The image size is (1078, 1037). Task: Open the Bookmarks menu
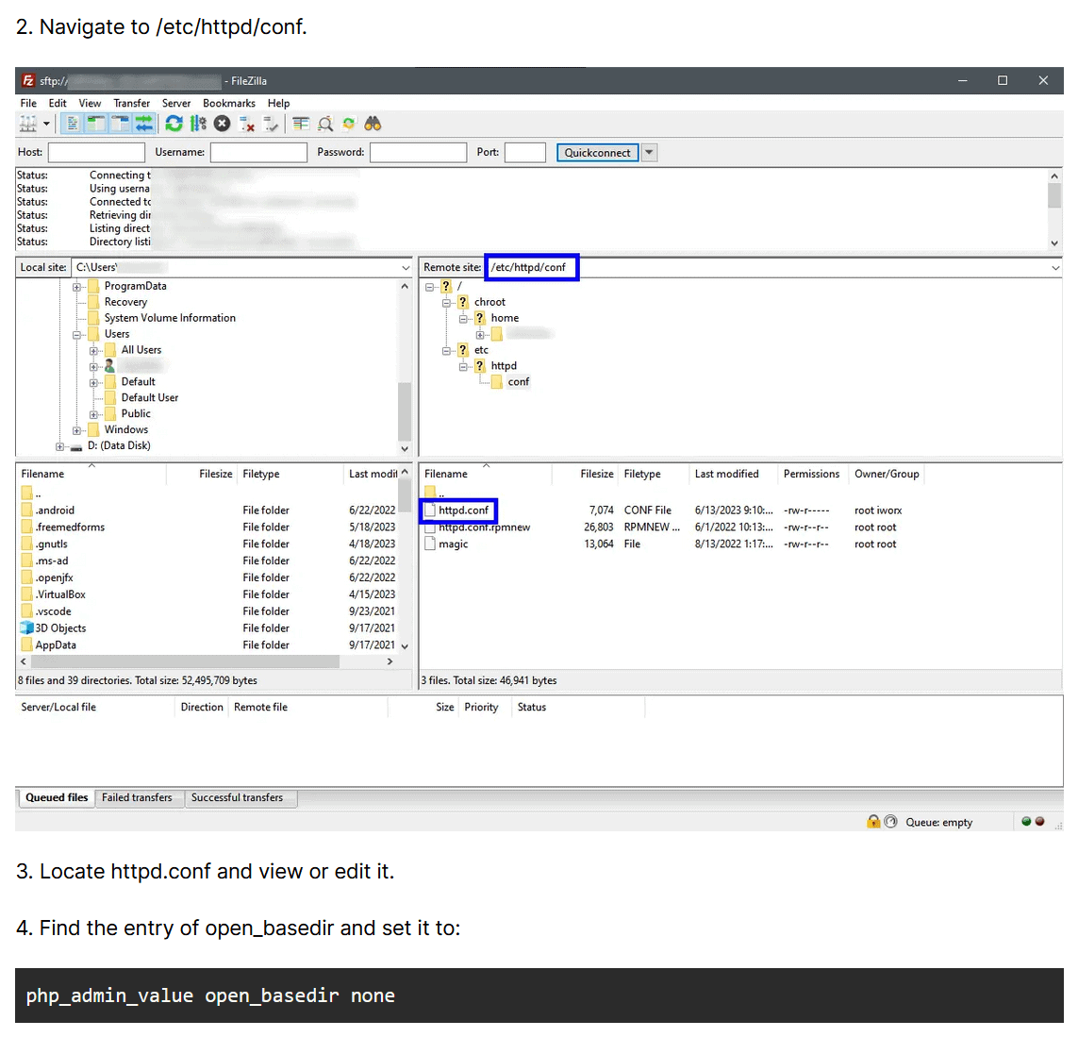tap(229, 103)
